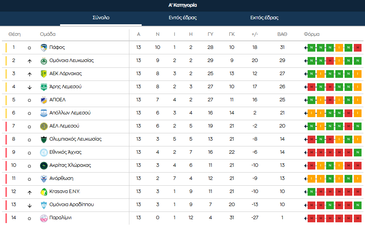Click the ΑΠΟΕΛ team crest
365x225 pixels.
pos(44,100)
